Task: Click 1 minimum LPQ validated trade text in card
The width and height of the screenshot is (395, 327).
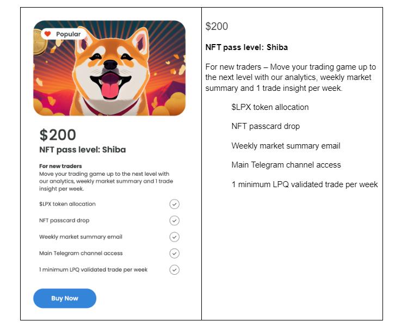Action: [93, 269]
